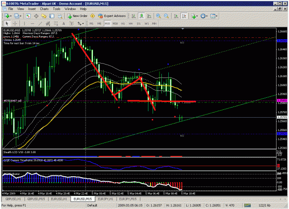Screen dimensions: 289x209
Task: Switch timeframe to M5
Action: [99, 24]
